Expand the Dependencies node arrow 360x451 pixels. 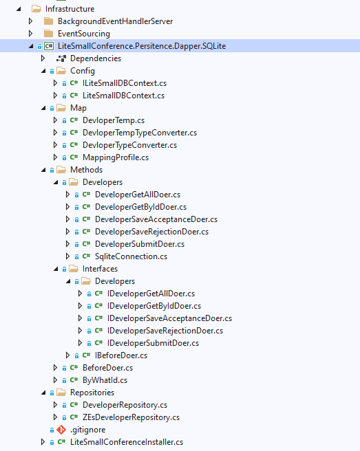pos(43,58)
